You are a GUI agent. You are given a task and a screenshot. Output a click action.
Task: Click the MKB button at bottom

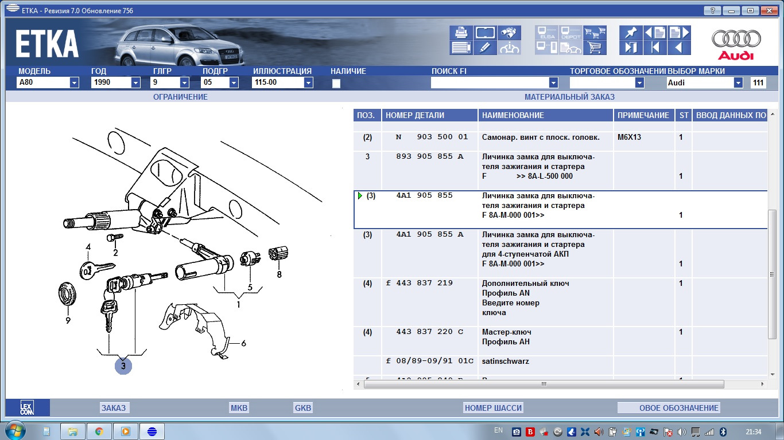coord(239,408)
